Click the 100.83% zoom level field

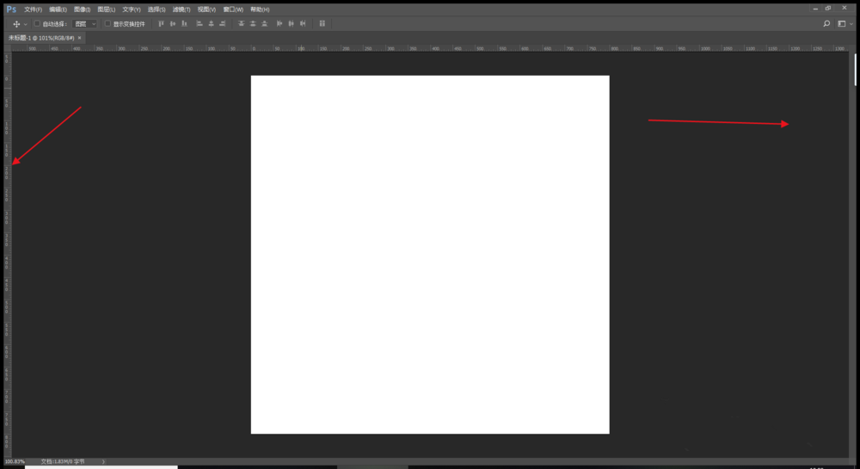tap(15, 461)
